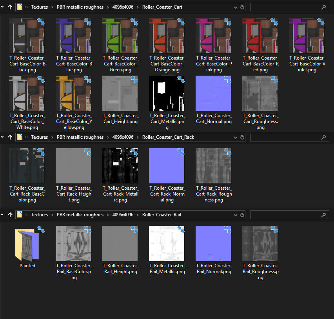The image size is (334, 319).
Task: Expand address history in Roller_Coaster_Cart_Rack address bar
Action: (235, 137)
